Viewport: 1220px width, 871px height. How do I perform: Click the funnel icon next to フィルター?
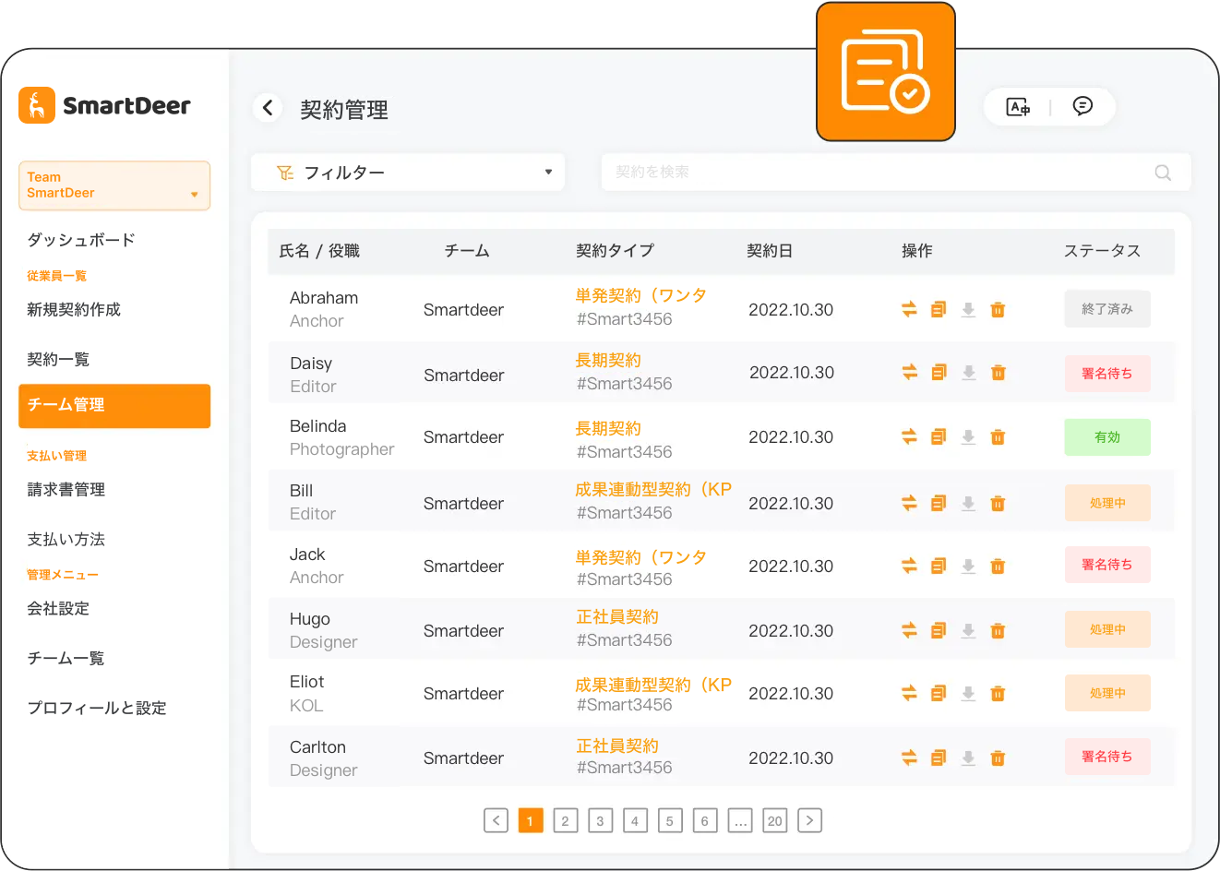286,172
